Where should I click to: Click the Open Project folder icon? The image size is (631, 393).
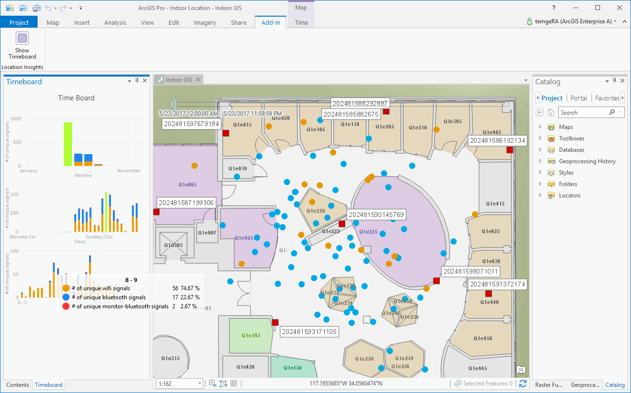[x=23, y=8]
